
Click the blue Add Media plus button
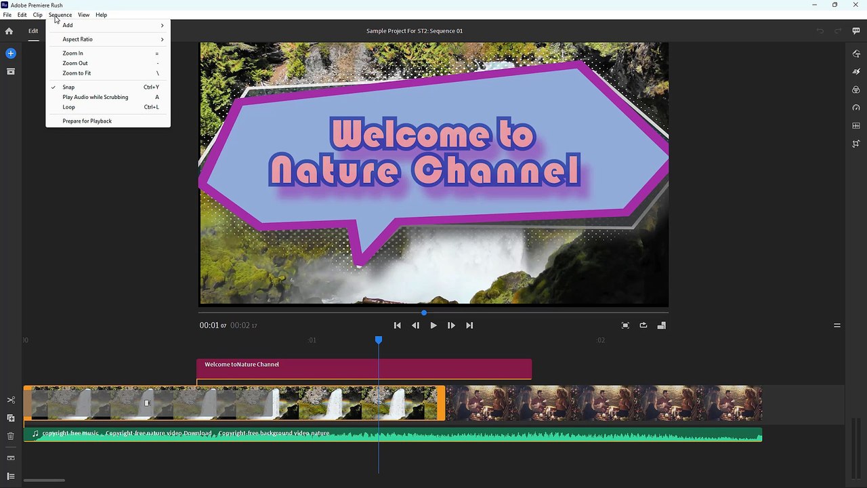[10, 53]
